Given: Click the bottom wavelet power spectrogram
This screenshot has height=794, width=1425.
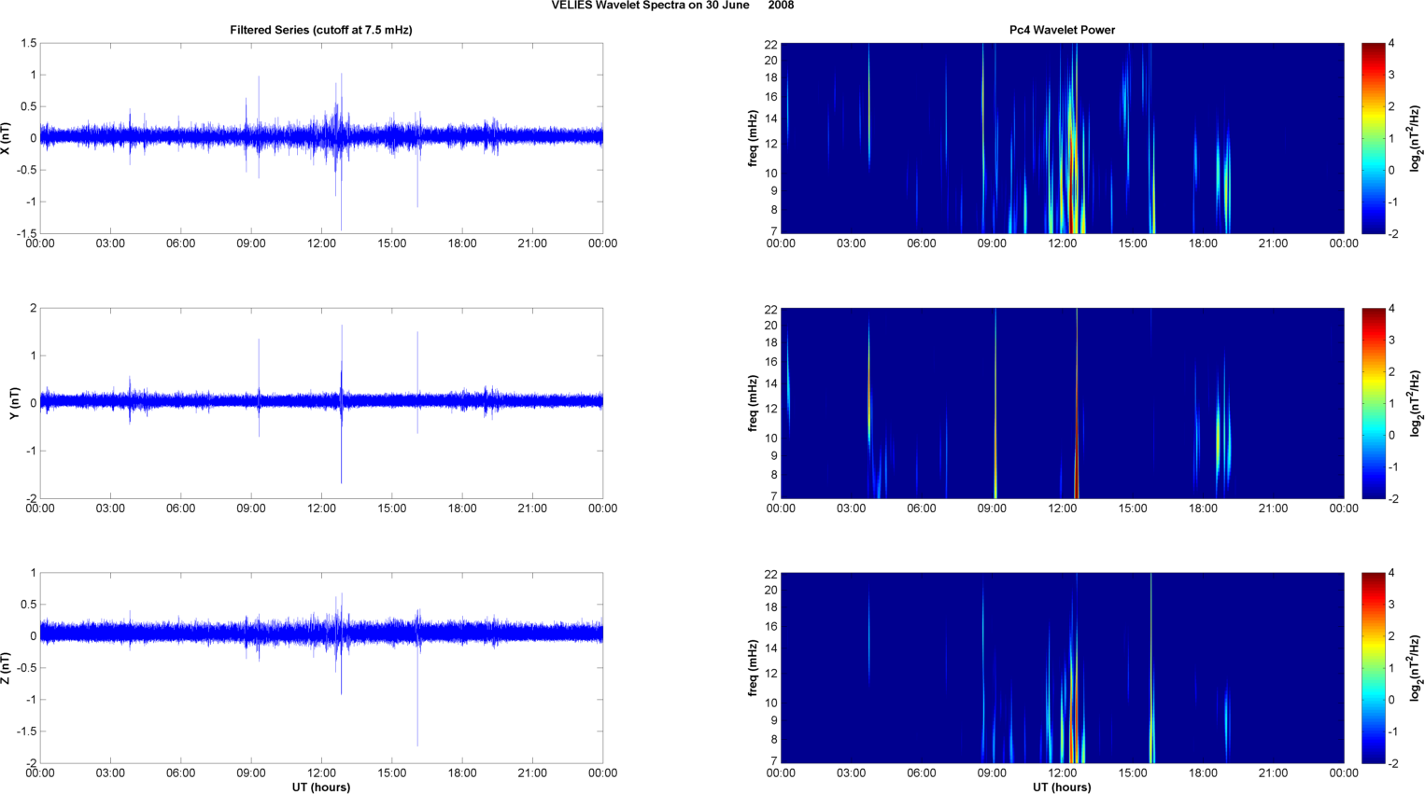Looking at the screenshot, I should [1062, 668].
